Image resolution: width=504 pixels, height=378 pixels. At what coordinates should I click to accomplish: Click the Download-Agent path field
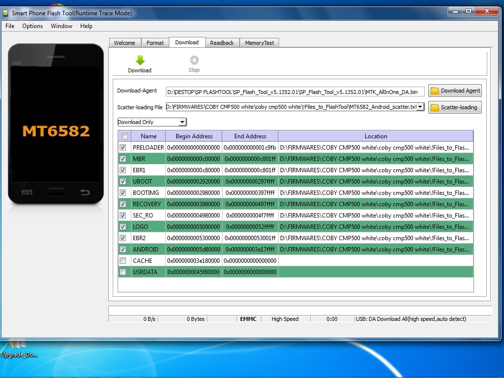[295, 92]
